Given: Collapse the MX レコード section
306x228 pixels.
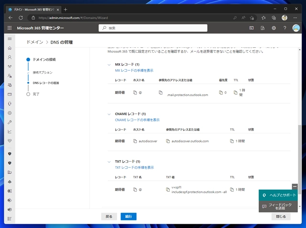Looking at the screenshot, I should click(x=109, y=65).
